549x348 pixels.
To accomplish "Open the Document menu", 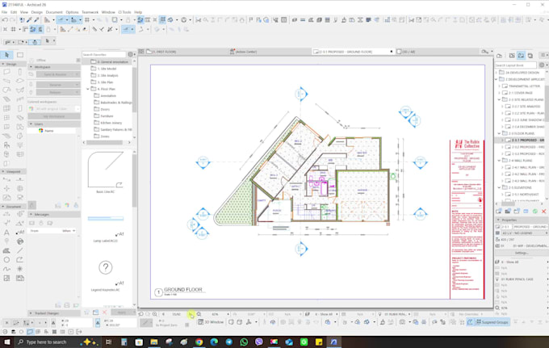I will tap(54, 12).
